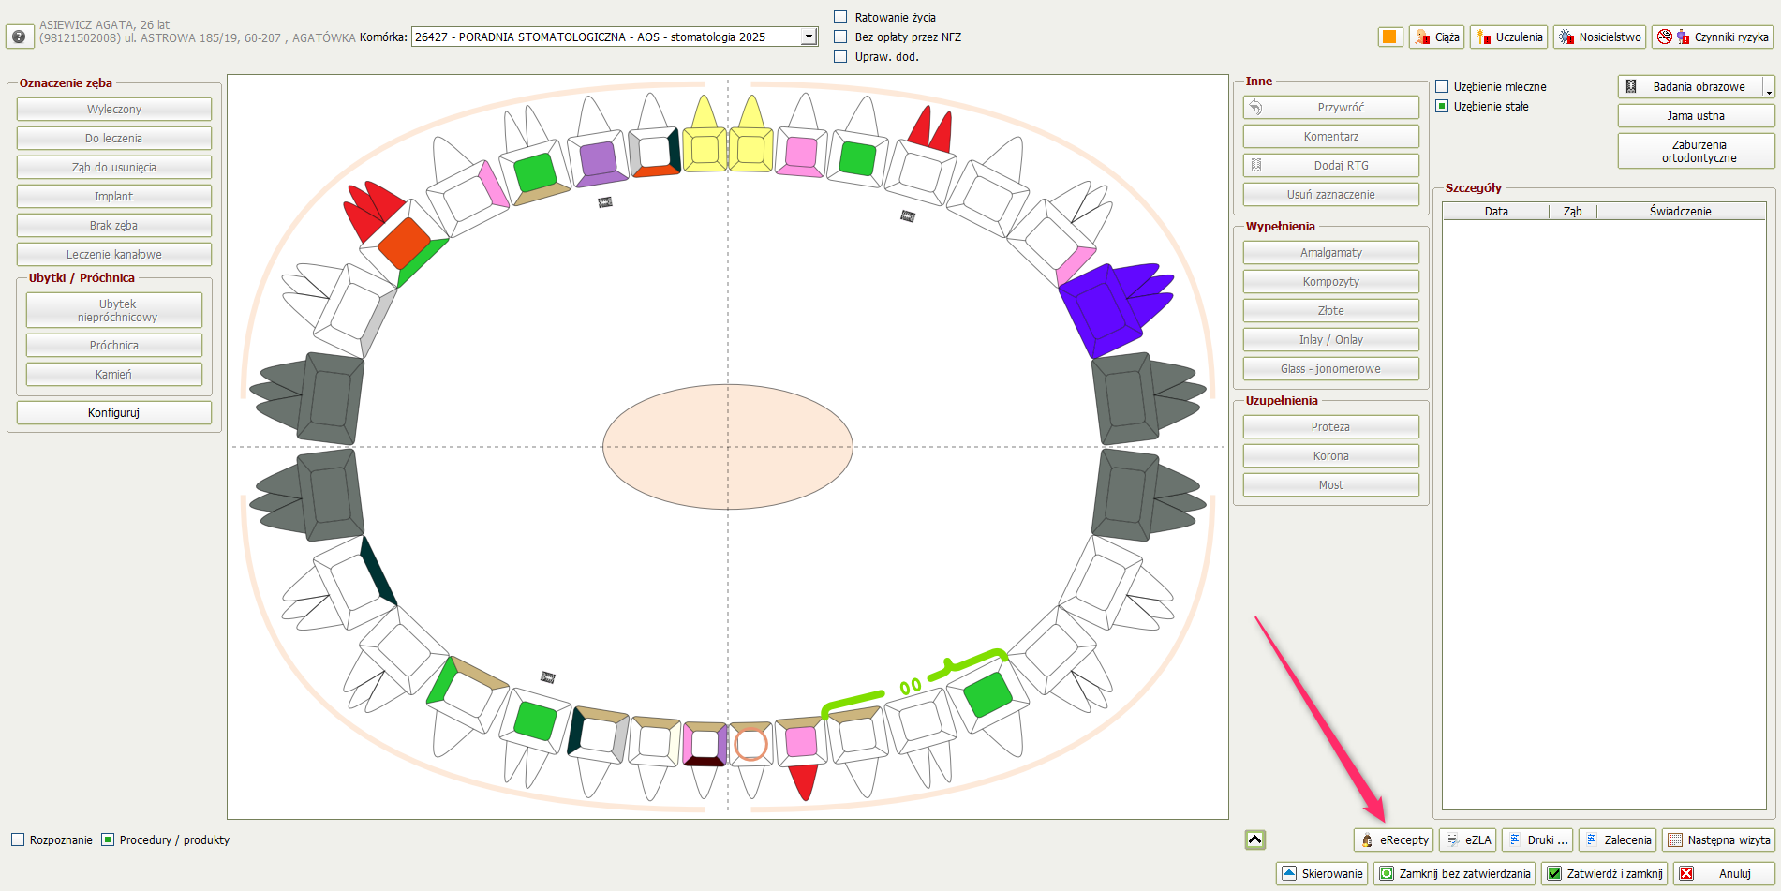The image size is (1781, 891).
Task: Click the help question mark icon
Action: [19, 37]
